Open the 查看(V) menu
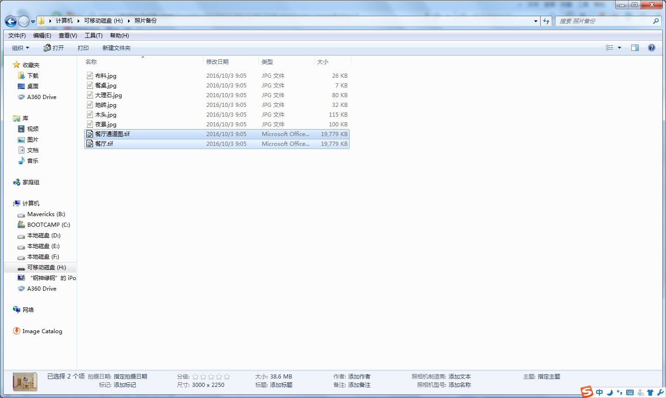The height and width of the screenshot is (398, 666). [x=68, y=36]
